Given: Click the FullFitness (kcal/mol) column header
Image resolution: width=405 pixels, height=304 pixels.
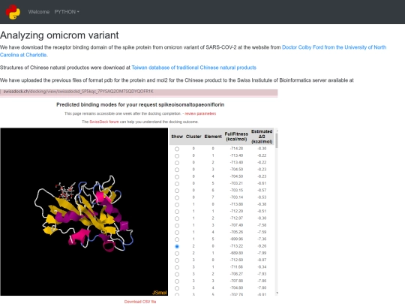Looking at the screenshot, I should [236, 137].
